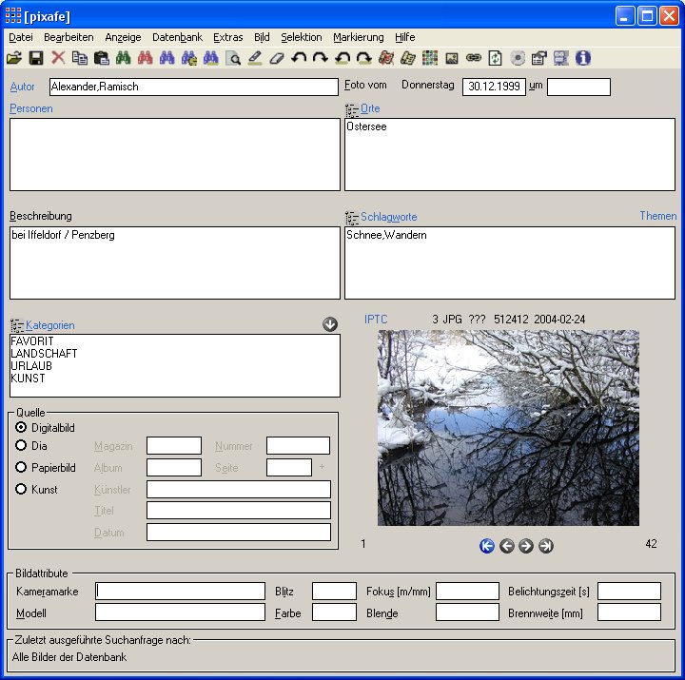Click the colored thumbnail grid icon
The width and height of the screenshot is (685, 680).
click(x=430, y=58)
